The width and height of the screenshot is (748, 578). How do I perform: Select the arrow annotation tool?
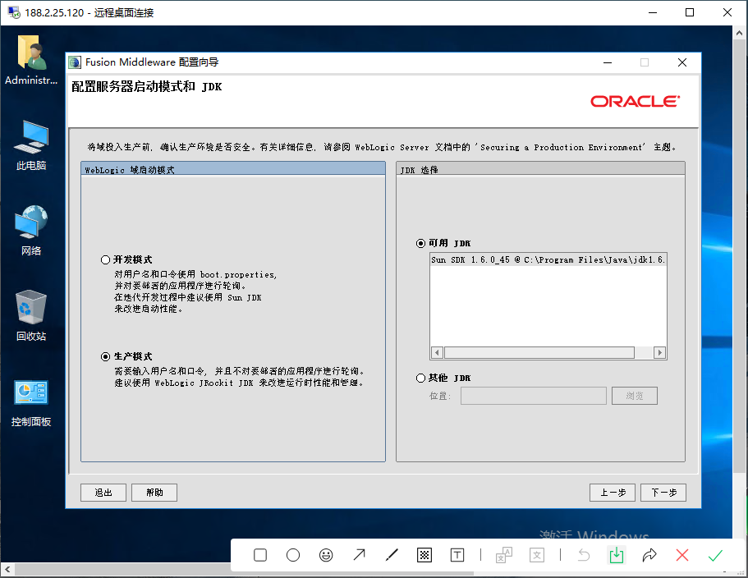359,555
